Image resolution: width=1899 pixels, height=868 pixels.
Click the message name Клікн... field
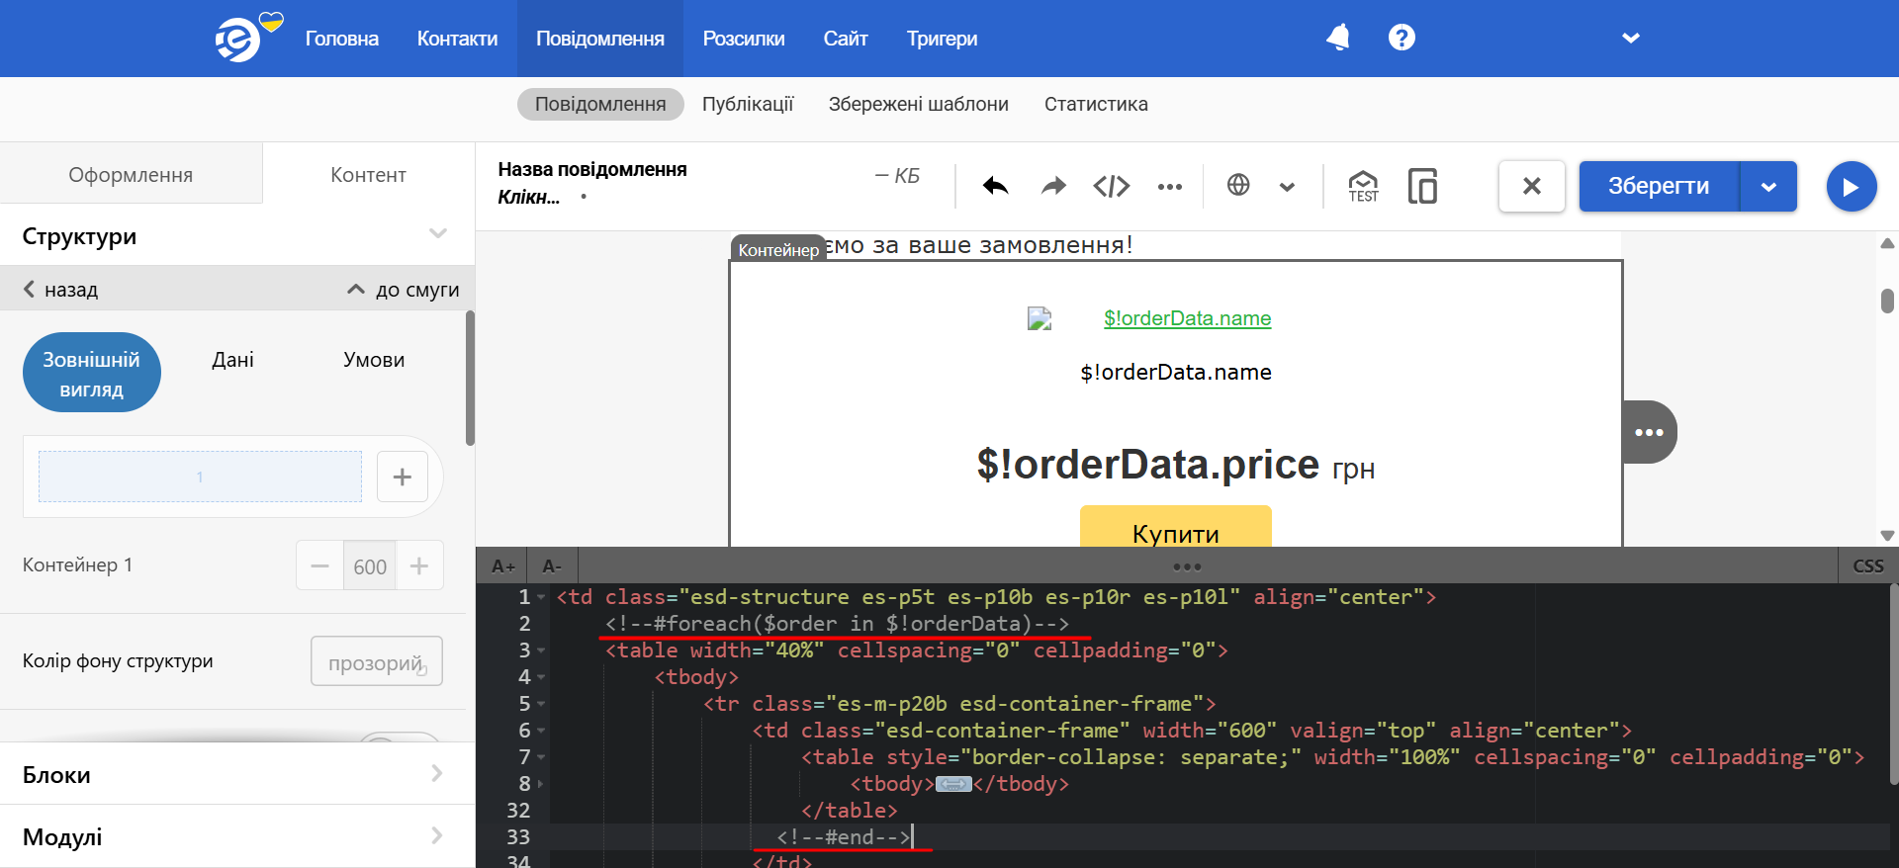pyautogui.click(x=529, y=197)
